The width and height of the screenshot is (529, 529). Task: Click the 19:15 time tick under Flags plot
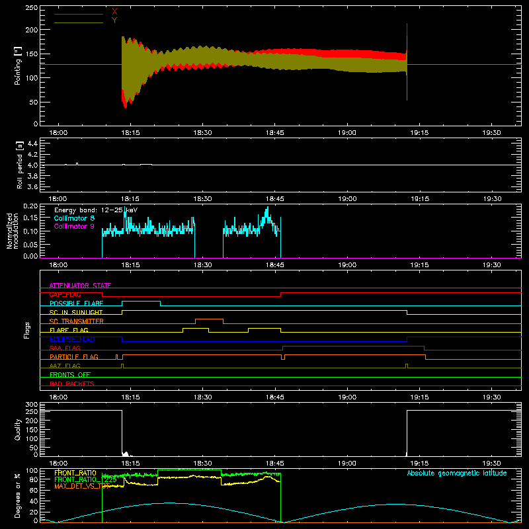pos(419,397)
